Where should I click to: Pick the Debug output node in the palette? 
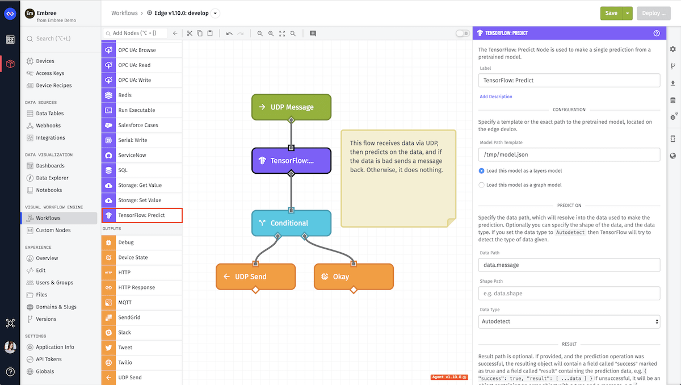tap(142, 242)
